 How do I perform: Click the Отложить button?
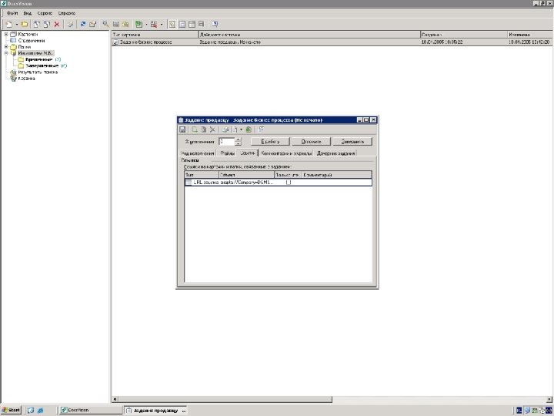(x=312, y=142)
